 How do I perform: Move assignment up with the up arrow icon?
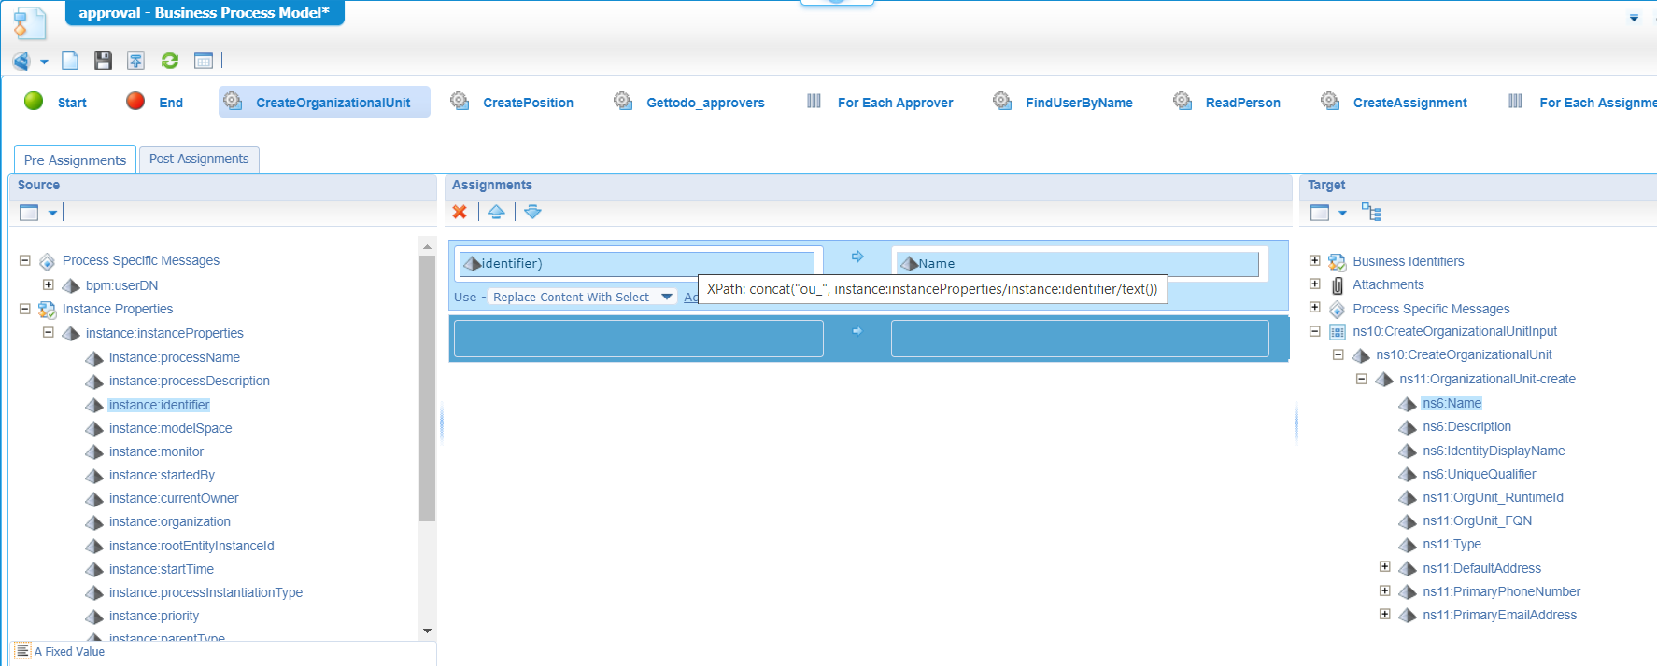pyautogui.click(x=496, y=212)
